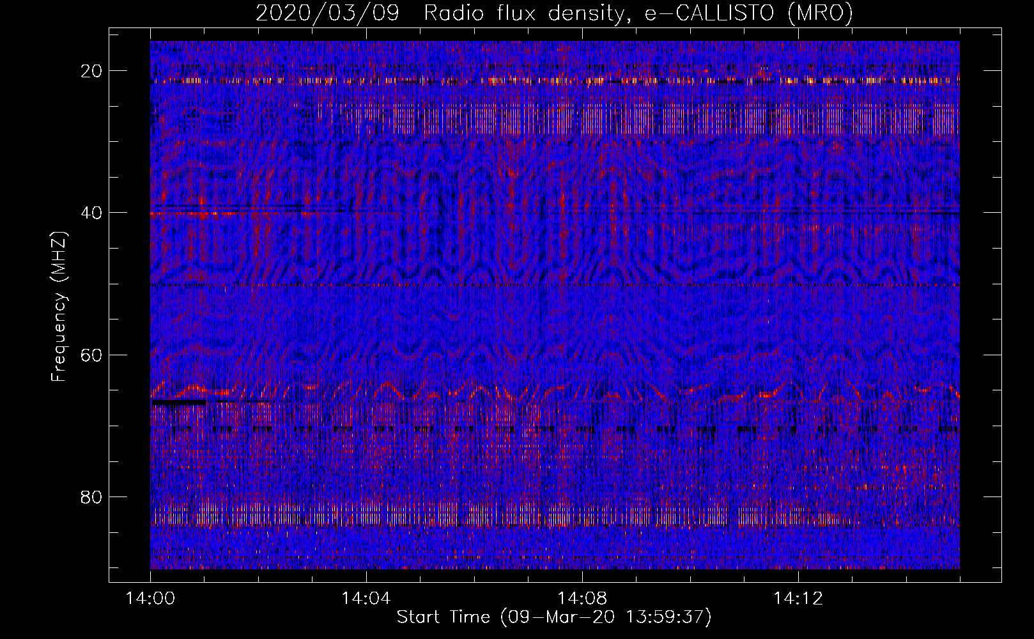Click the x-axis tick label '14:00'
This screenshot has width=1034, height=639.
click(x=150, y=599)
